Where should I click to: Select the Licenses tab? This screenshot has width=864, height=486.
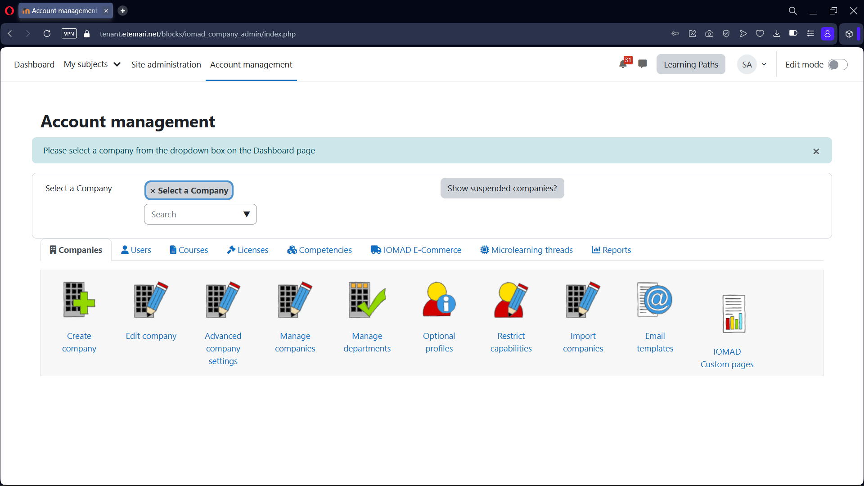point(247,250)
